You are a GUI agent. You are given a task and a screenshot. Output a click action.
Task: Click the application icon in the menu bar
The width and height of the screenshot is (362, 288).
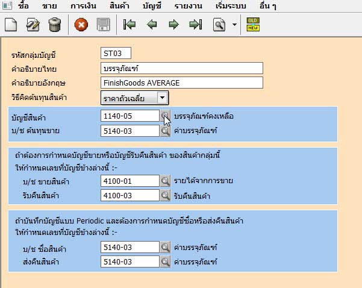pyautogui.click(x=7, y=5)
